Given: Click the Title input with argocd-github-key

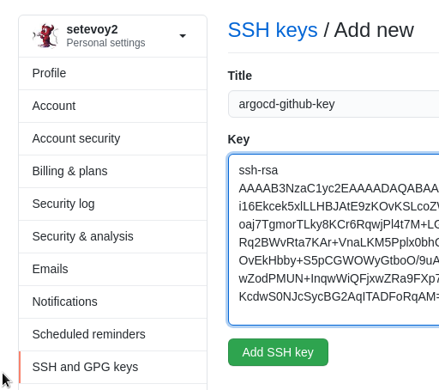Looking at the screenshot, I should [334, 104].
